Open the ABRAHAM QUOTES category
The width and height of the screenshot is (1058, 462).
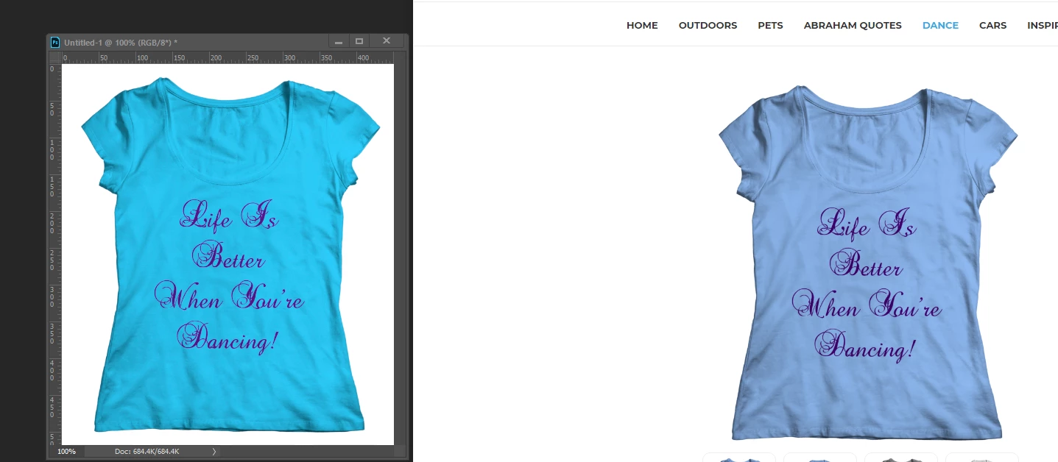[x=853, y=25]
